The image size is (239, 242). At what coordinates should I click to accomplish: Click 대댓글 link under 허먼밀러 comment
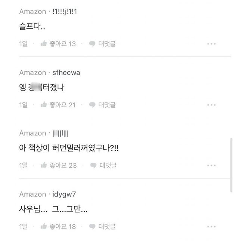(x=108, y=165)
